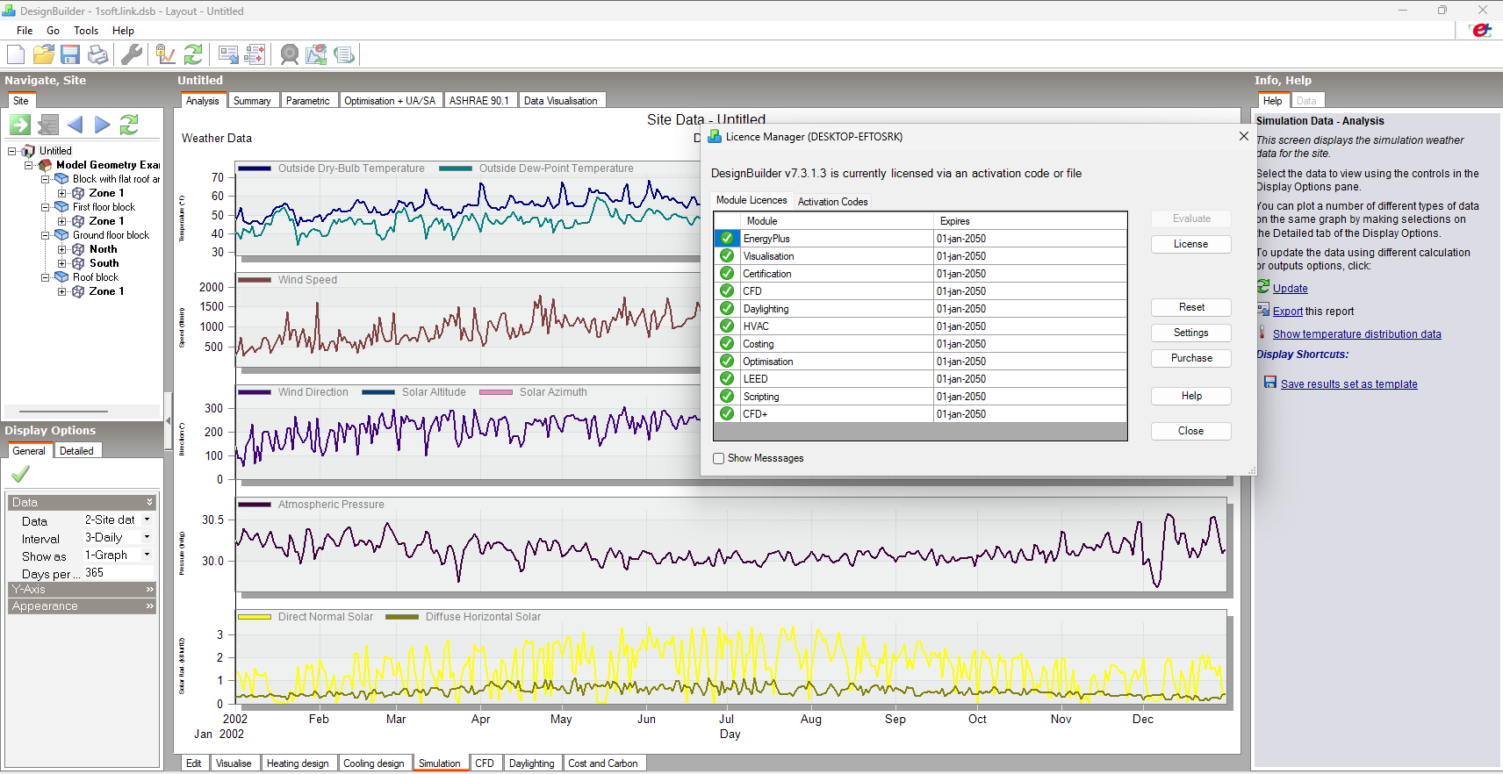Collapse the Data options section header

click(82, 502)
